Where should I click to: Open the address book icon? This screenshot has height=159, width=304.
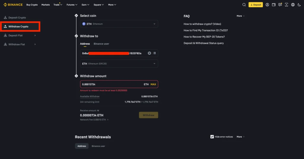point(154,53)
